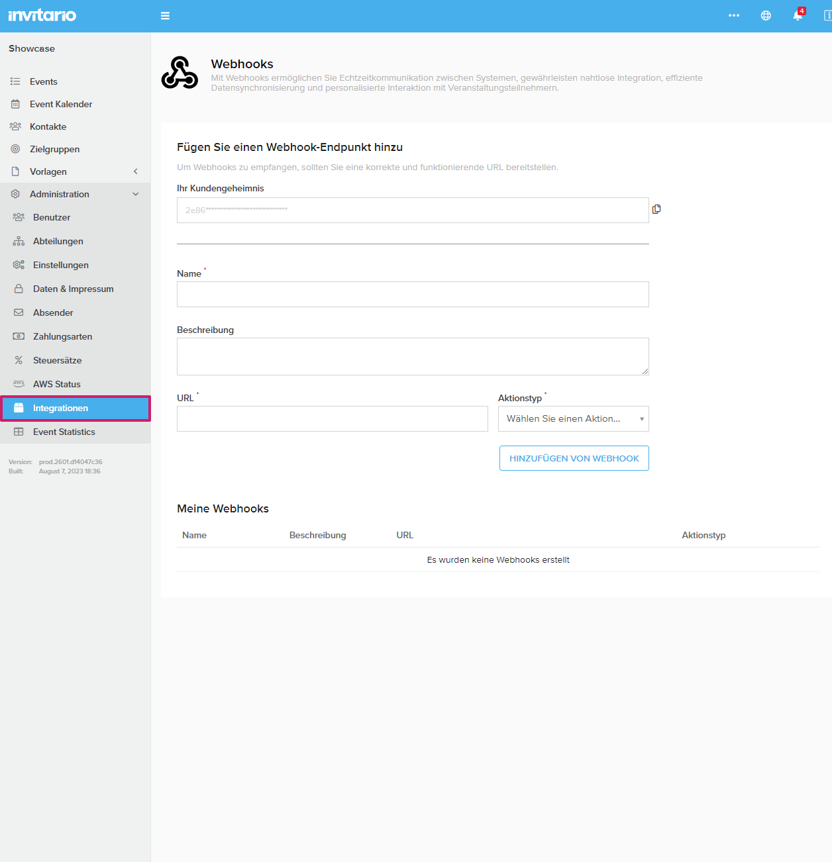832x862 pixels.
Task: Click the URL input field
Action: click(332, 419)
